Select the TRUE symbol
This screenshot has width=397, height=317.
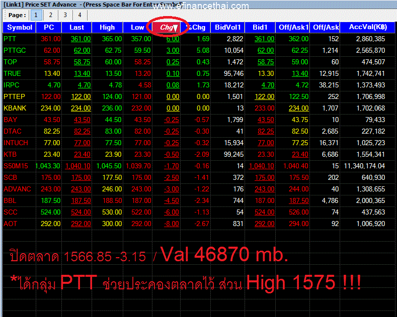coord(12,73)
